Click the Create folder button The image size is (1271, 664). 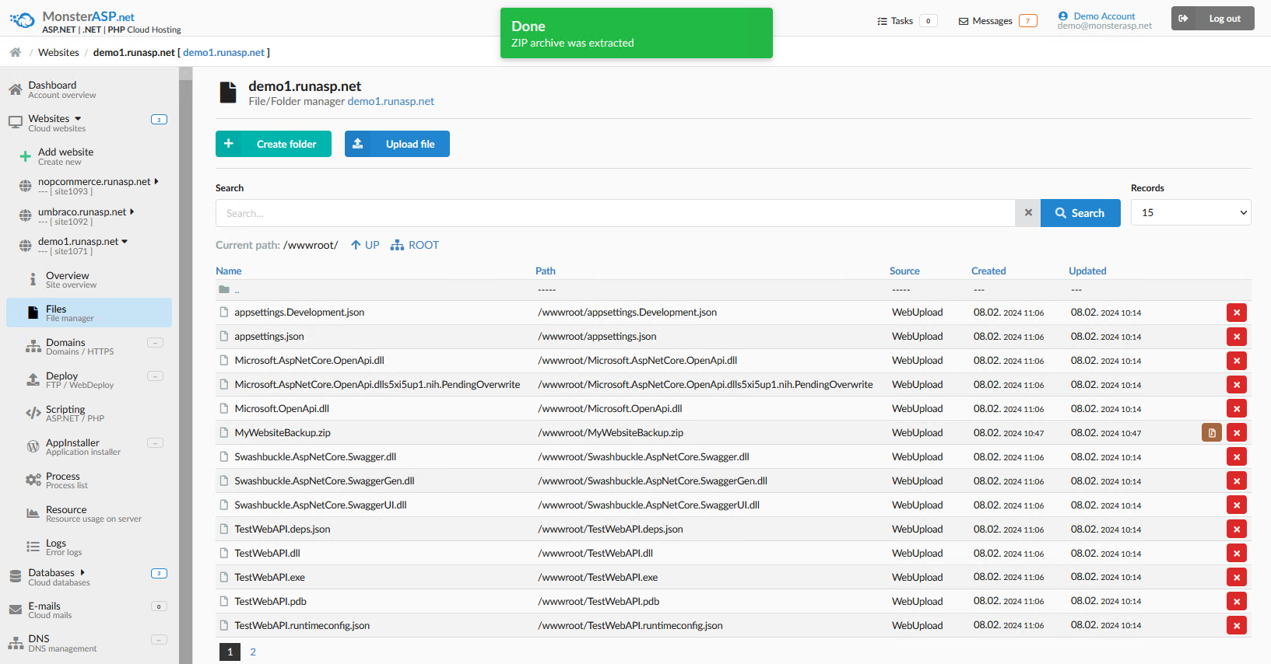tap(273, 144)
